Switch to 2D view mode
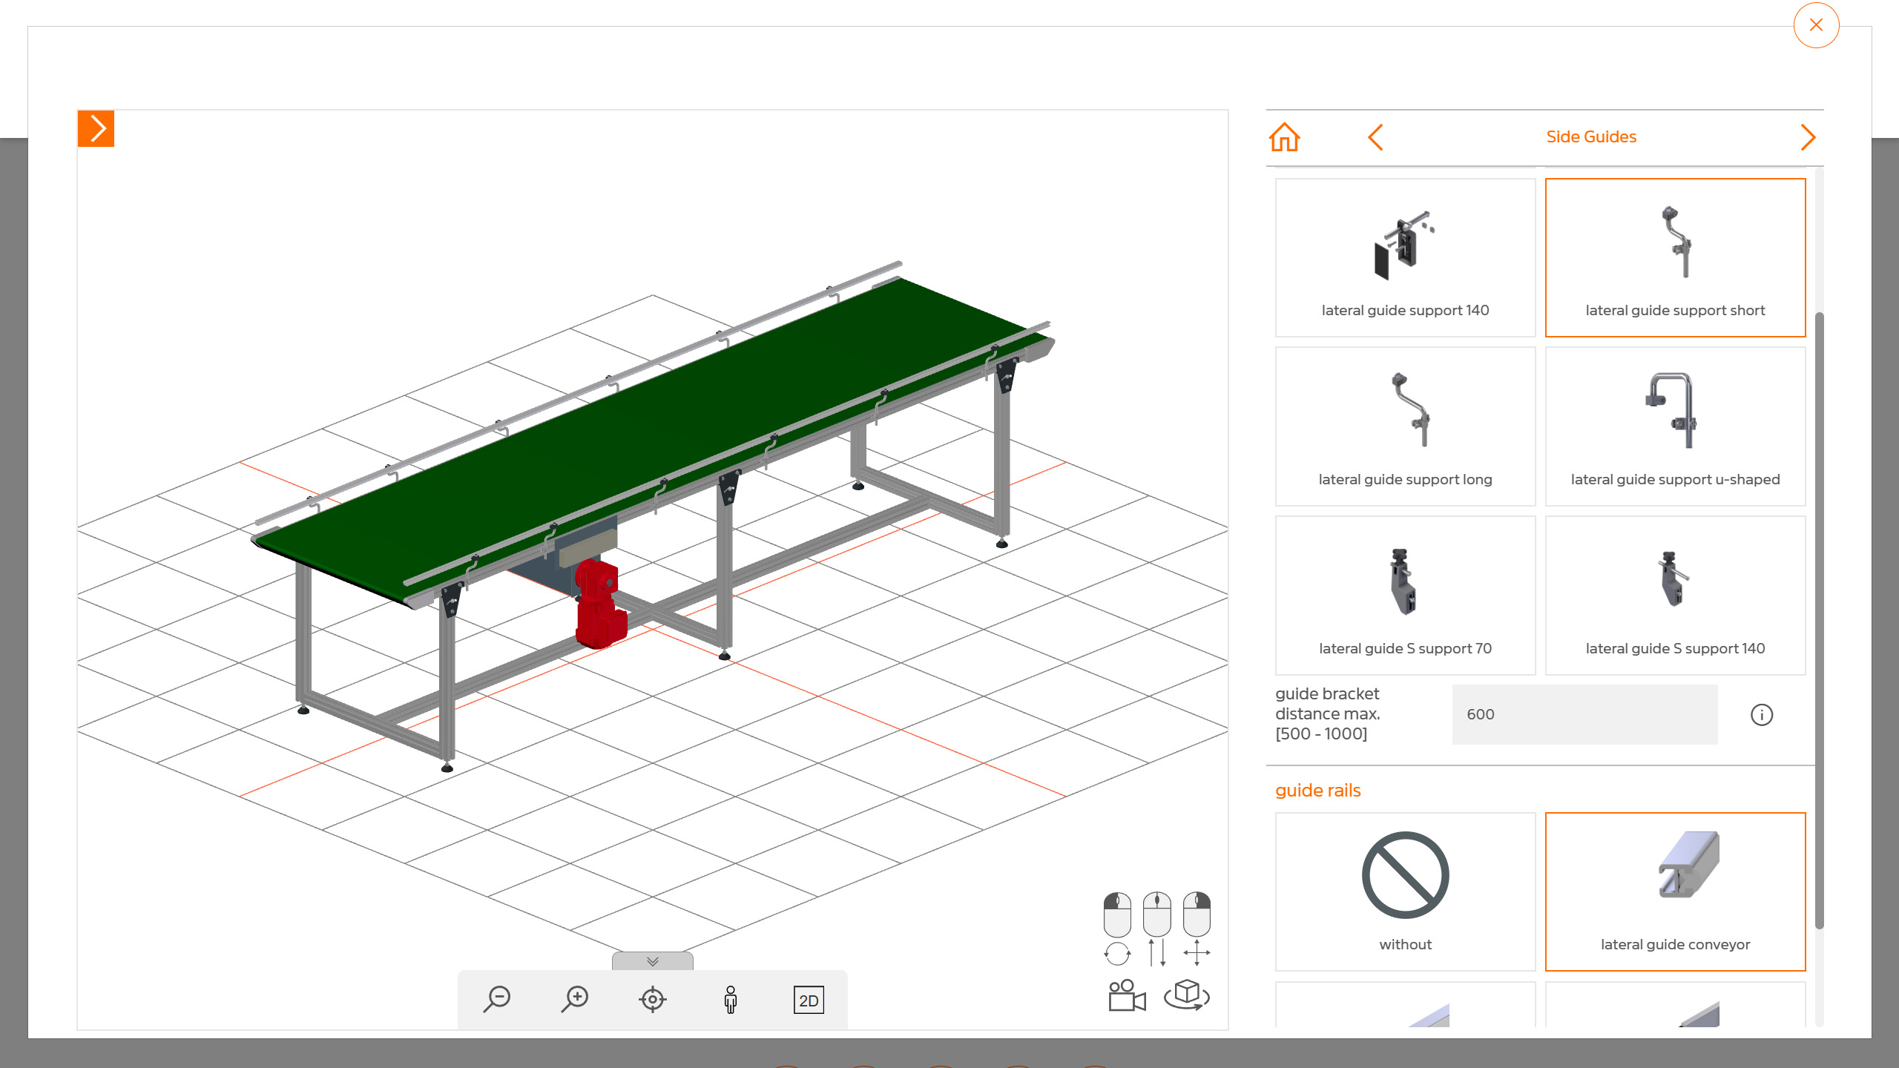Viewport: 1899px width, 1068px height. [x=808, y=1001]
